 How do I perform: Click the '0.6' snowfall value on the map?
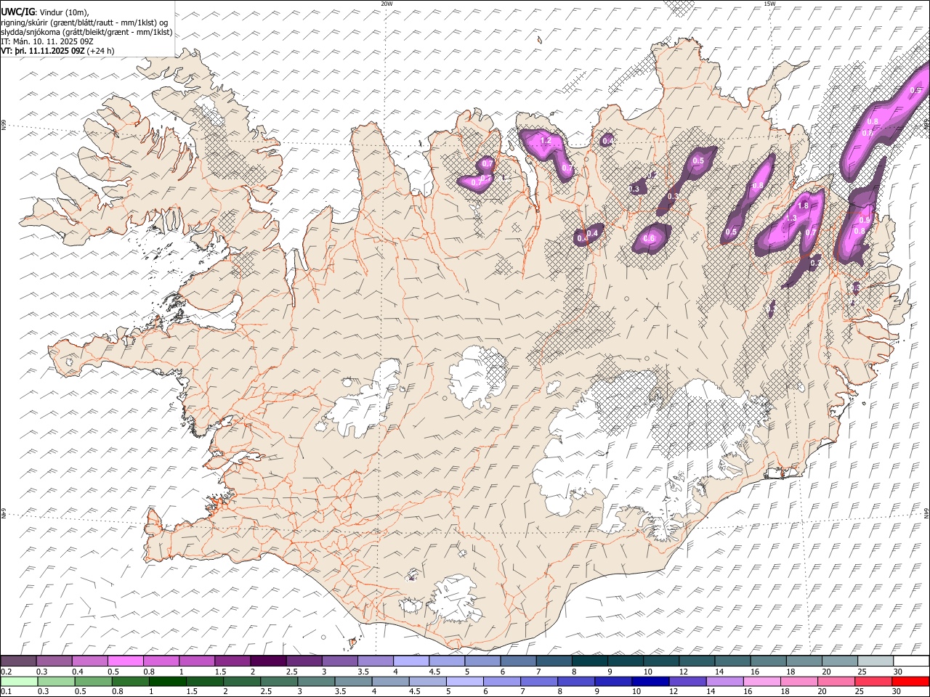click(649, 238)
